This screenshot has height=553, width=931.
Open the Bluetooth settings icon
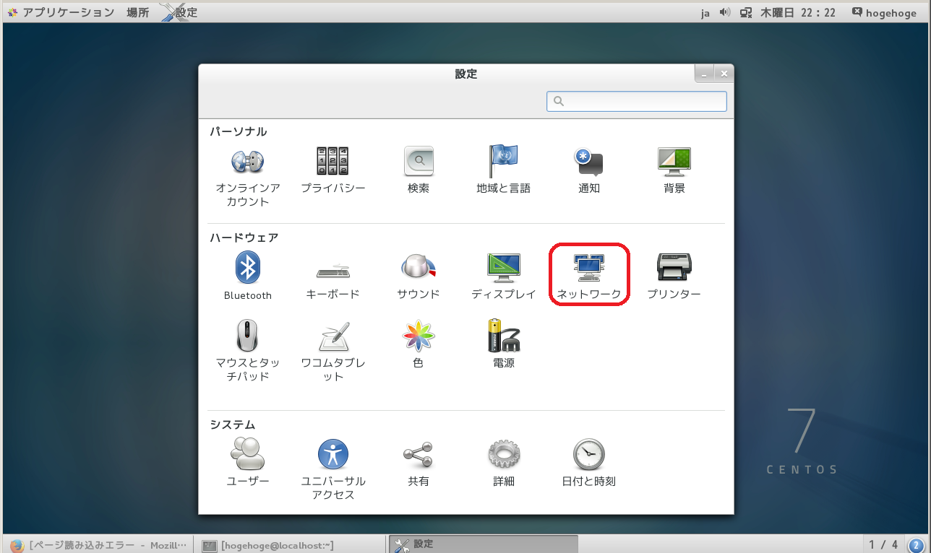248,276
